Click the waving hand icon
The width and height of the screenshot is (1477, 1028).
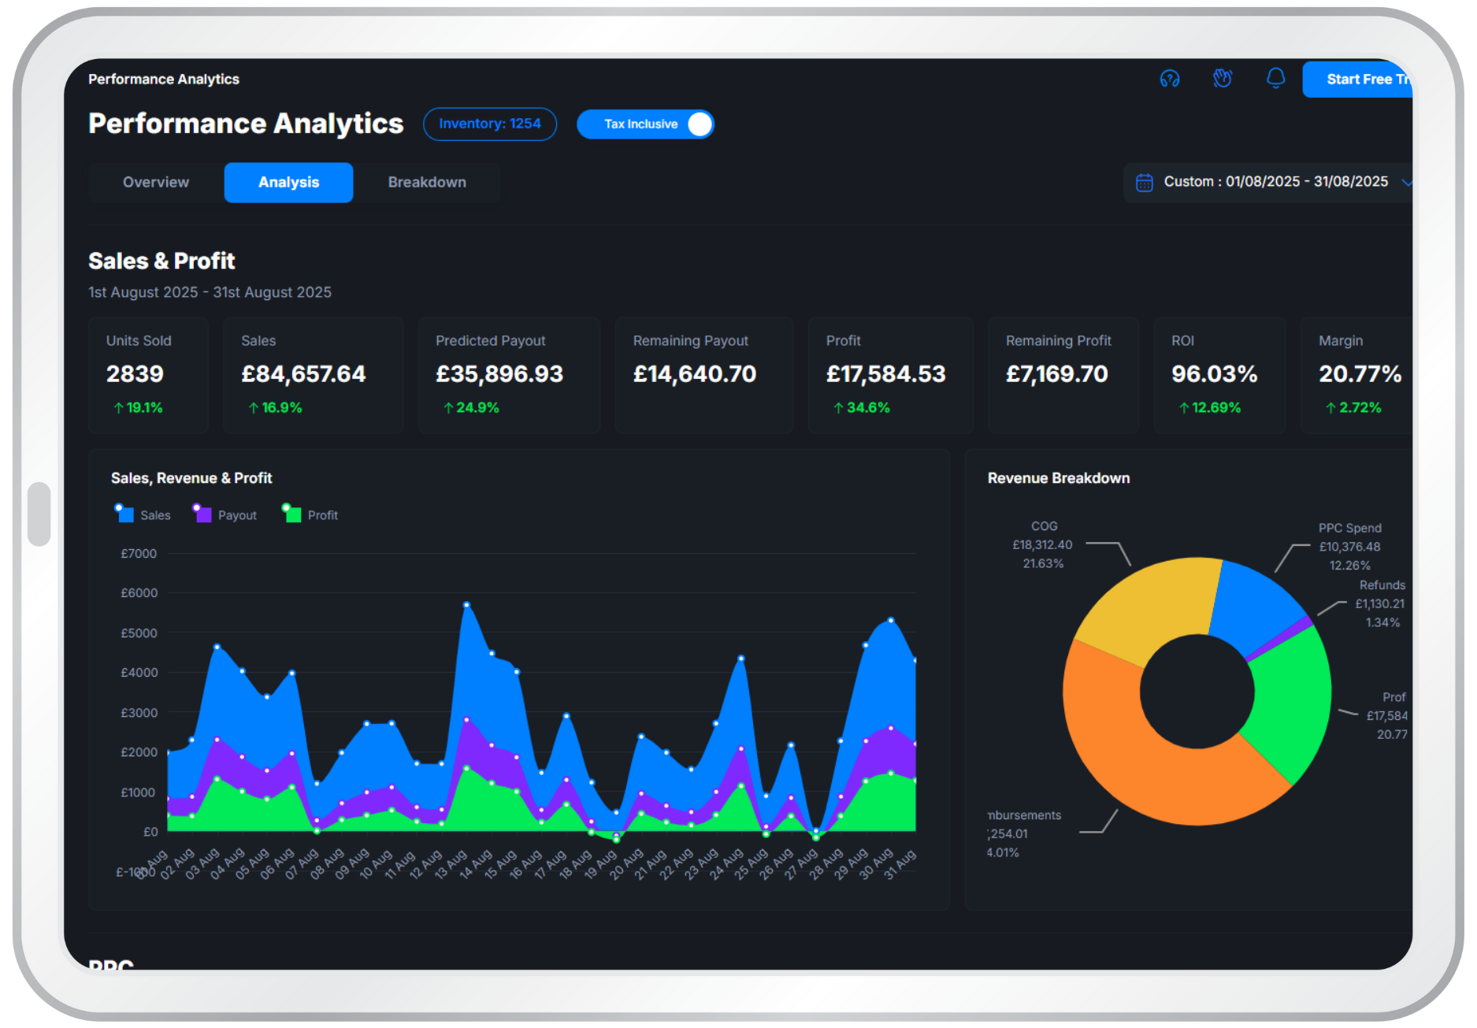pos(1222,79)
